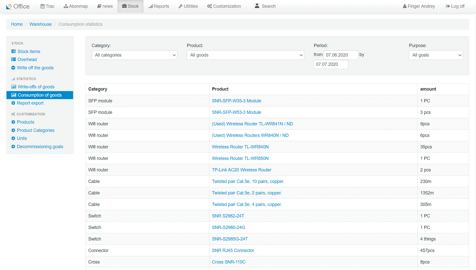Open the Category dropdown showing All categories

(134, 55)
